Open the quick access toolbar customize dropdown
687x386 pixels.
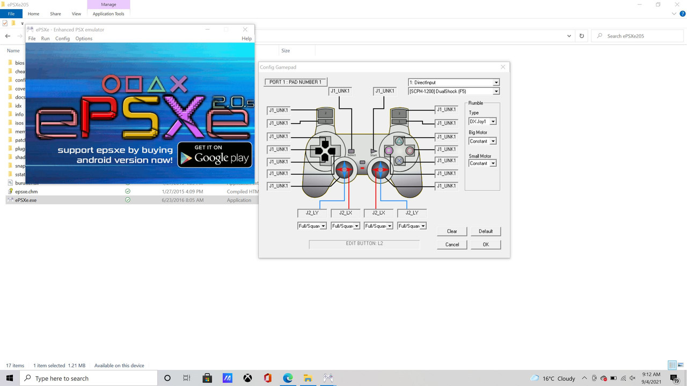coord(23,23)
